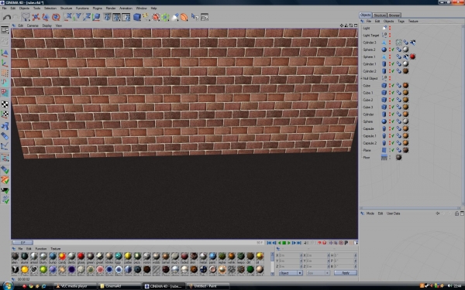Disable the Sphere.2 green checkmark
465x290 pixels.
point(393,49)
